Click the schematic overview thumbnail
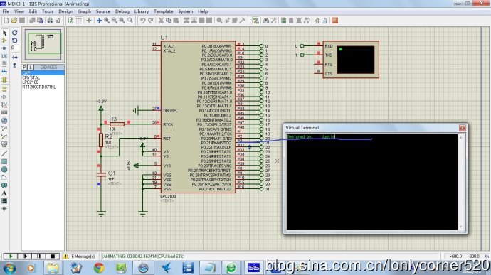The height and width of the screenshot is (275, 491). coord(43,44)
